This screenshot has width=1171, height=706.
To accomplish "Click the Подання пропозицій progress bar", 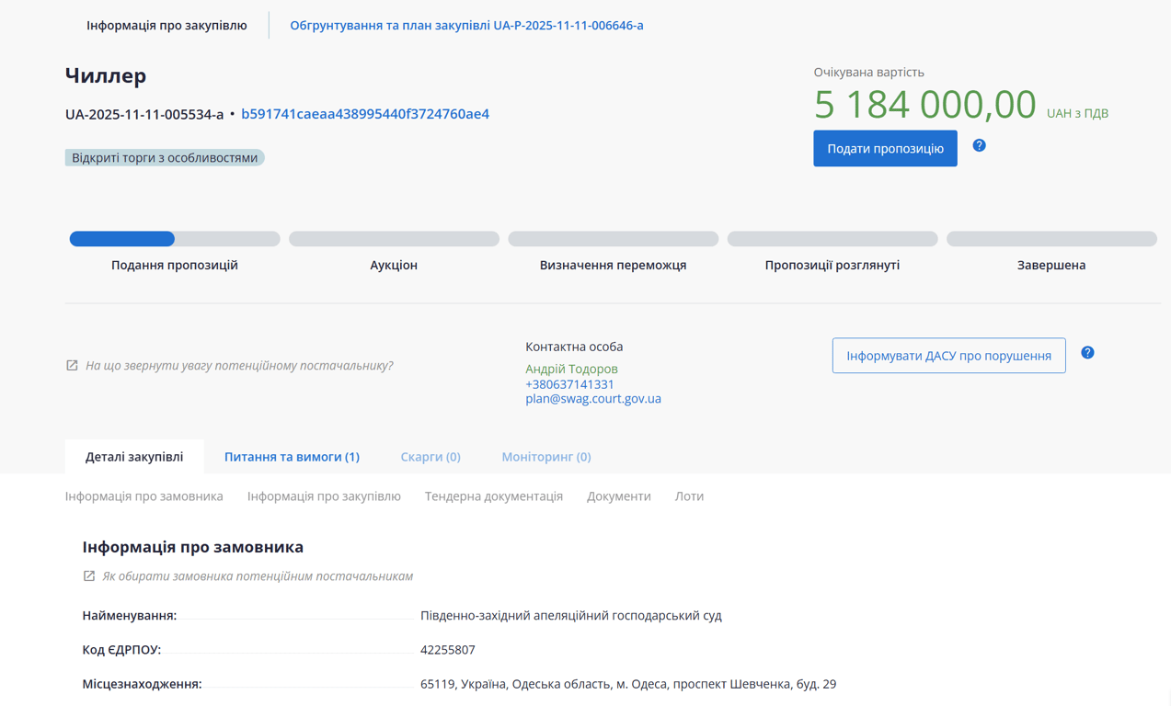I will click(175, 239).
